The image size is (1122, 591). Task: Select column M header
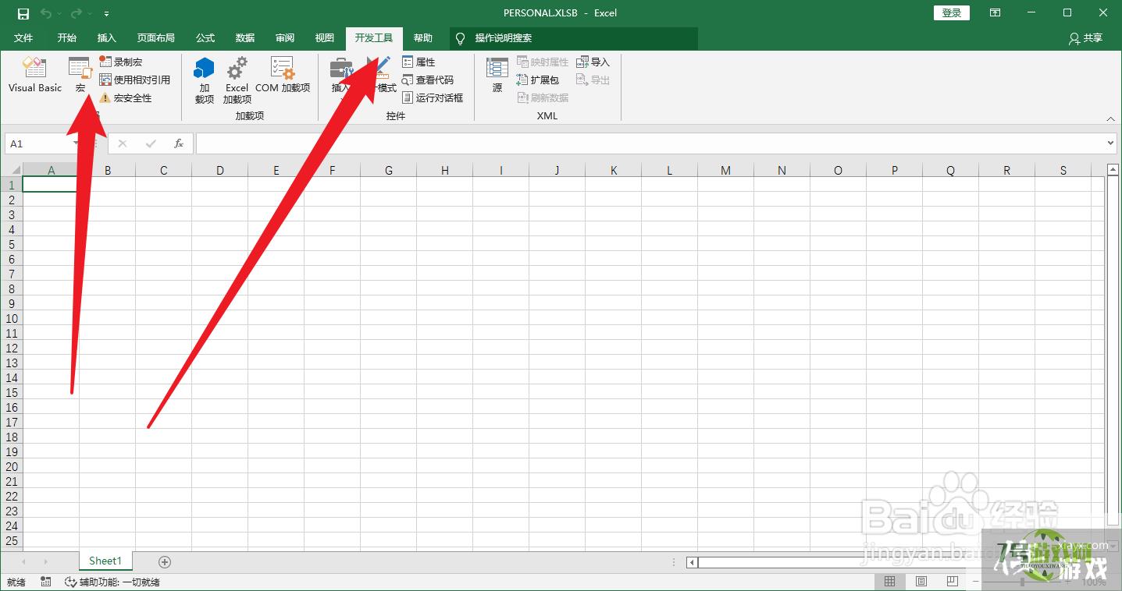click(726, 170)
